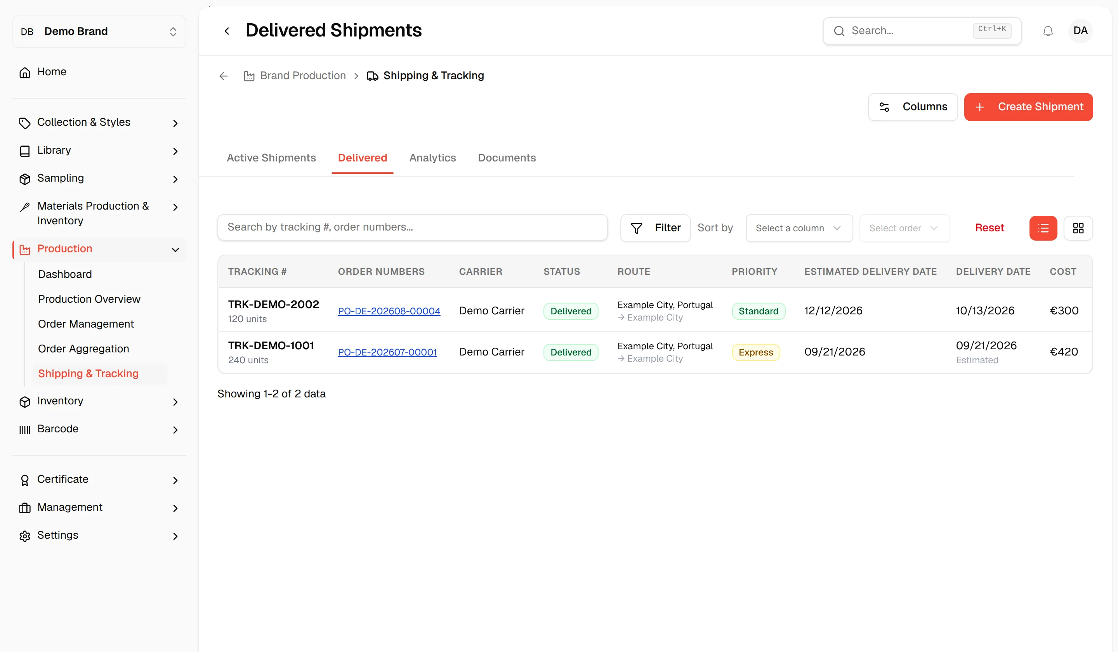Open the DA user avatar menu

point(1080,31)
